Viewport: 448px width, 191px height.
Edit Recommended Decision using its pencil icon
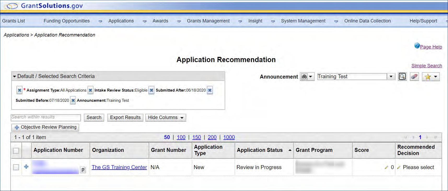[x=399, y=168]
